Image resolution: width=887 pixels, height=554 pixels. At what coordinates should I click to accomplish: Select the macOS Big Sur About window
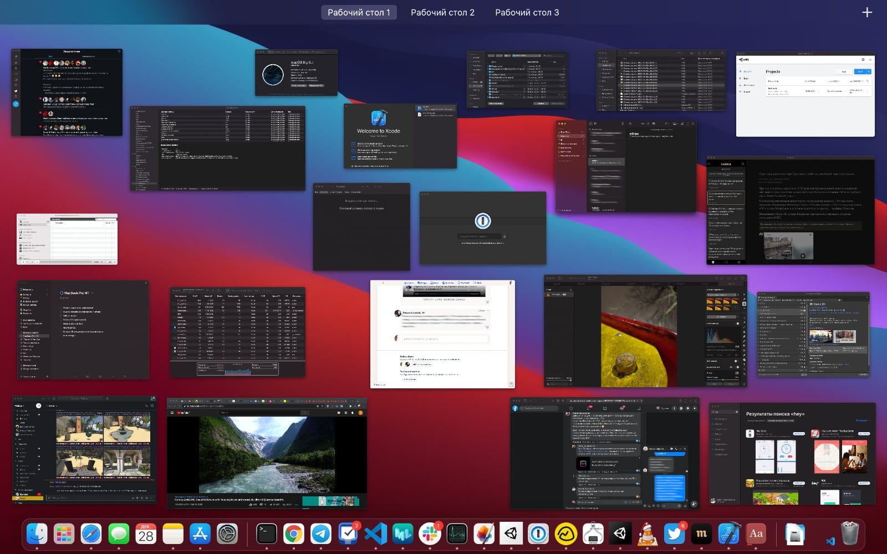pos(296,73)
